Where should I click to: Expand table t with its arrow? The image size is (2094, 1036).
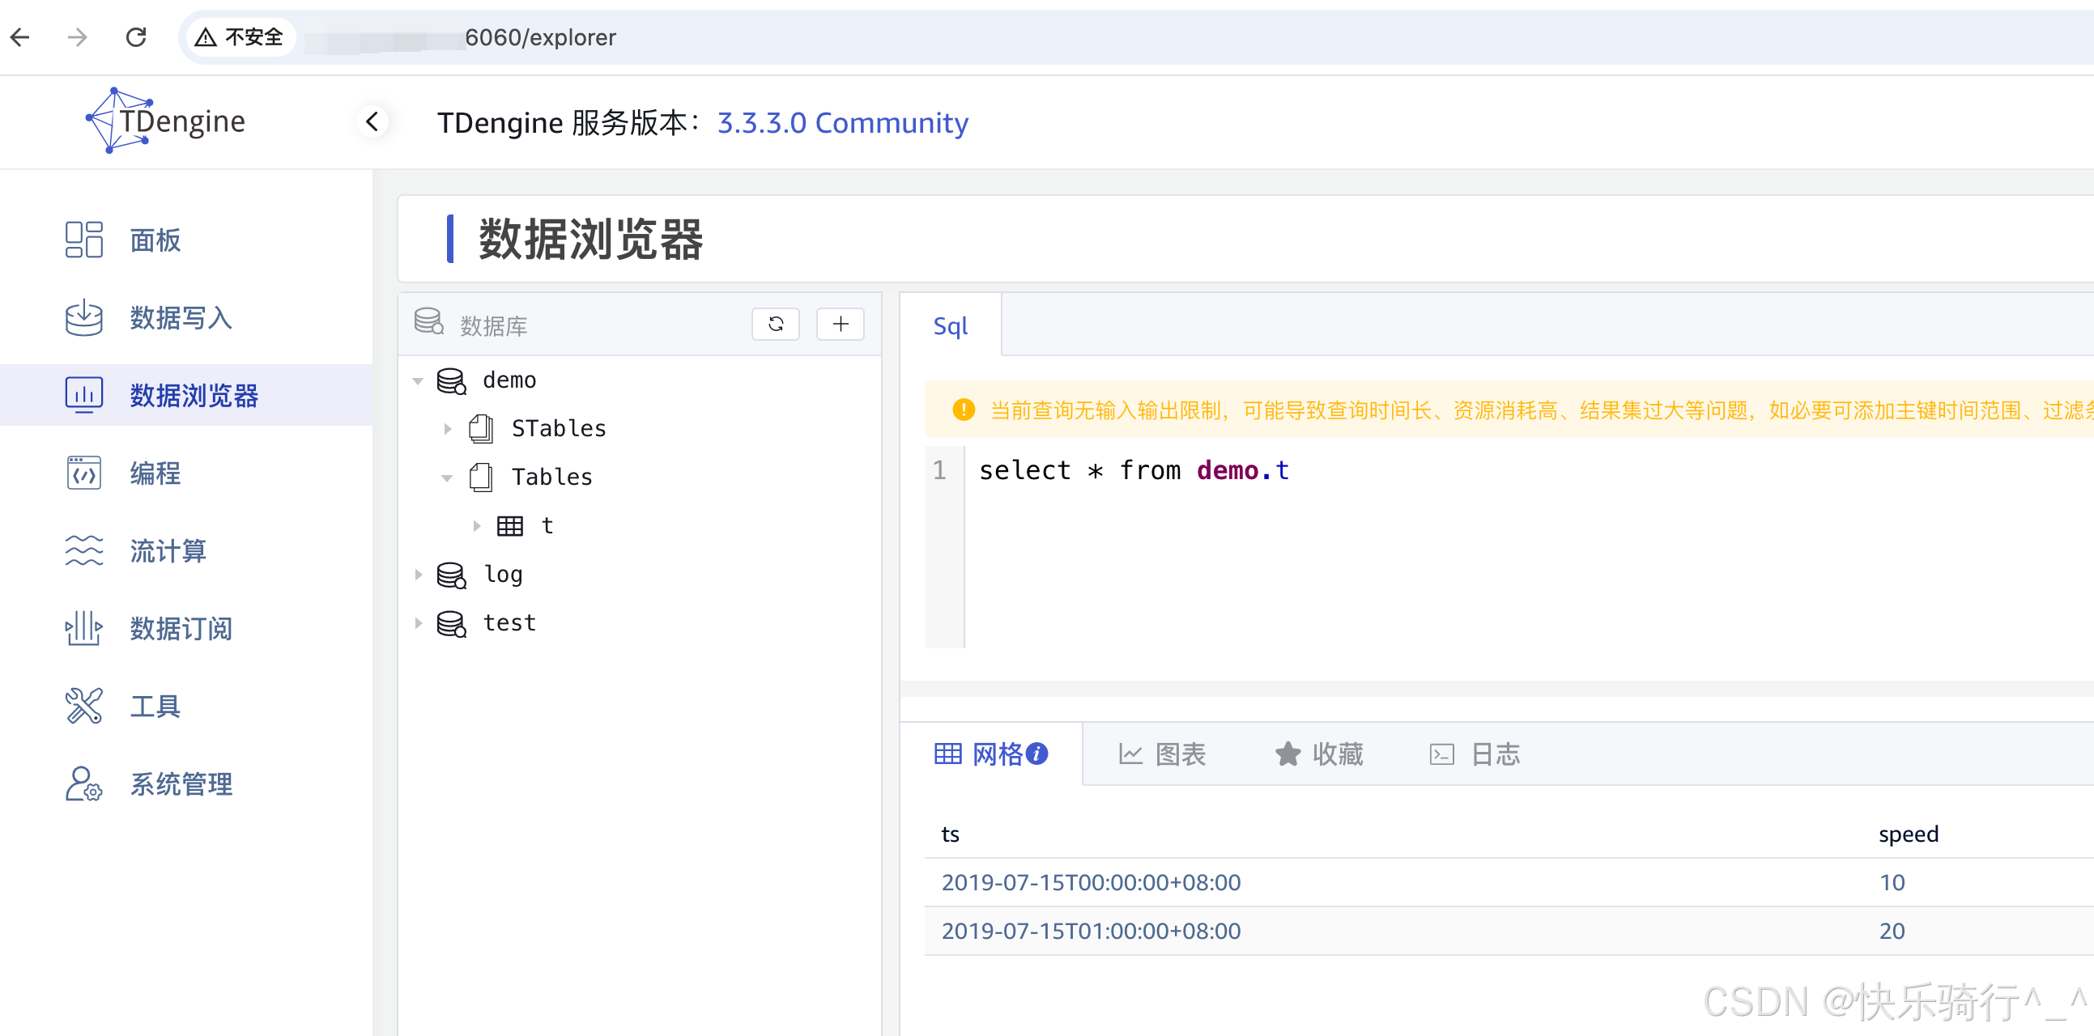(x=476, y=526)
